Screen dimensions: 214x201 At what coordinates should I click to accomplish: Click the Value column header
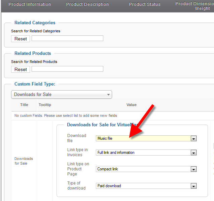point(131,105)
